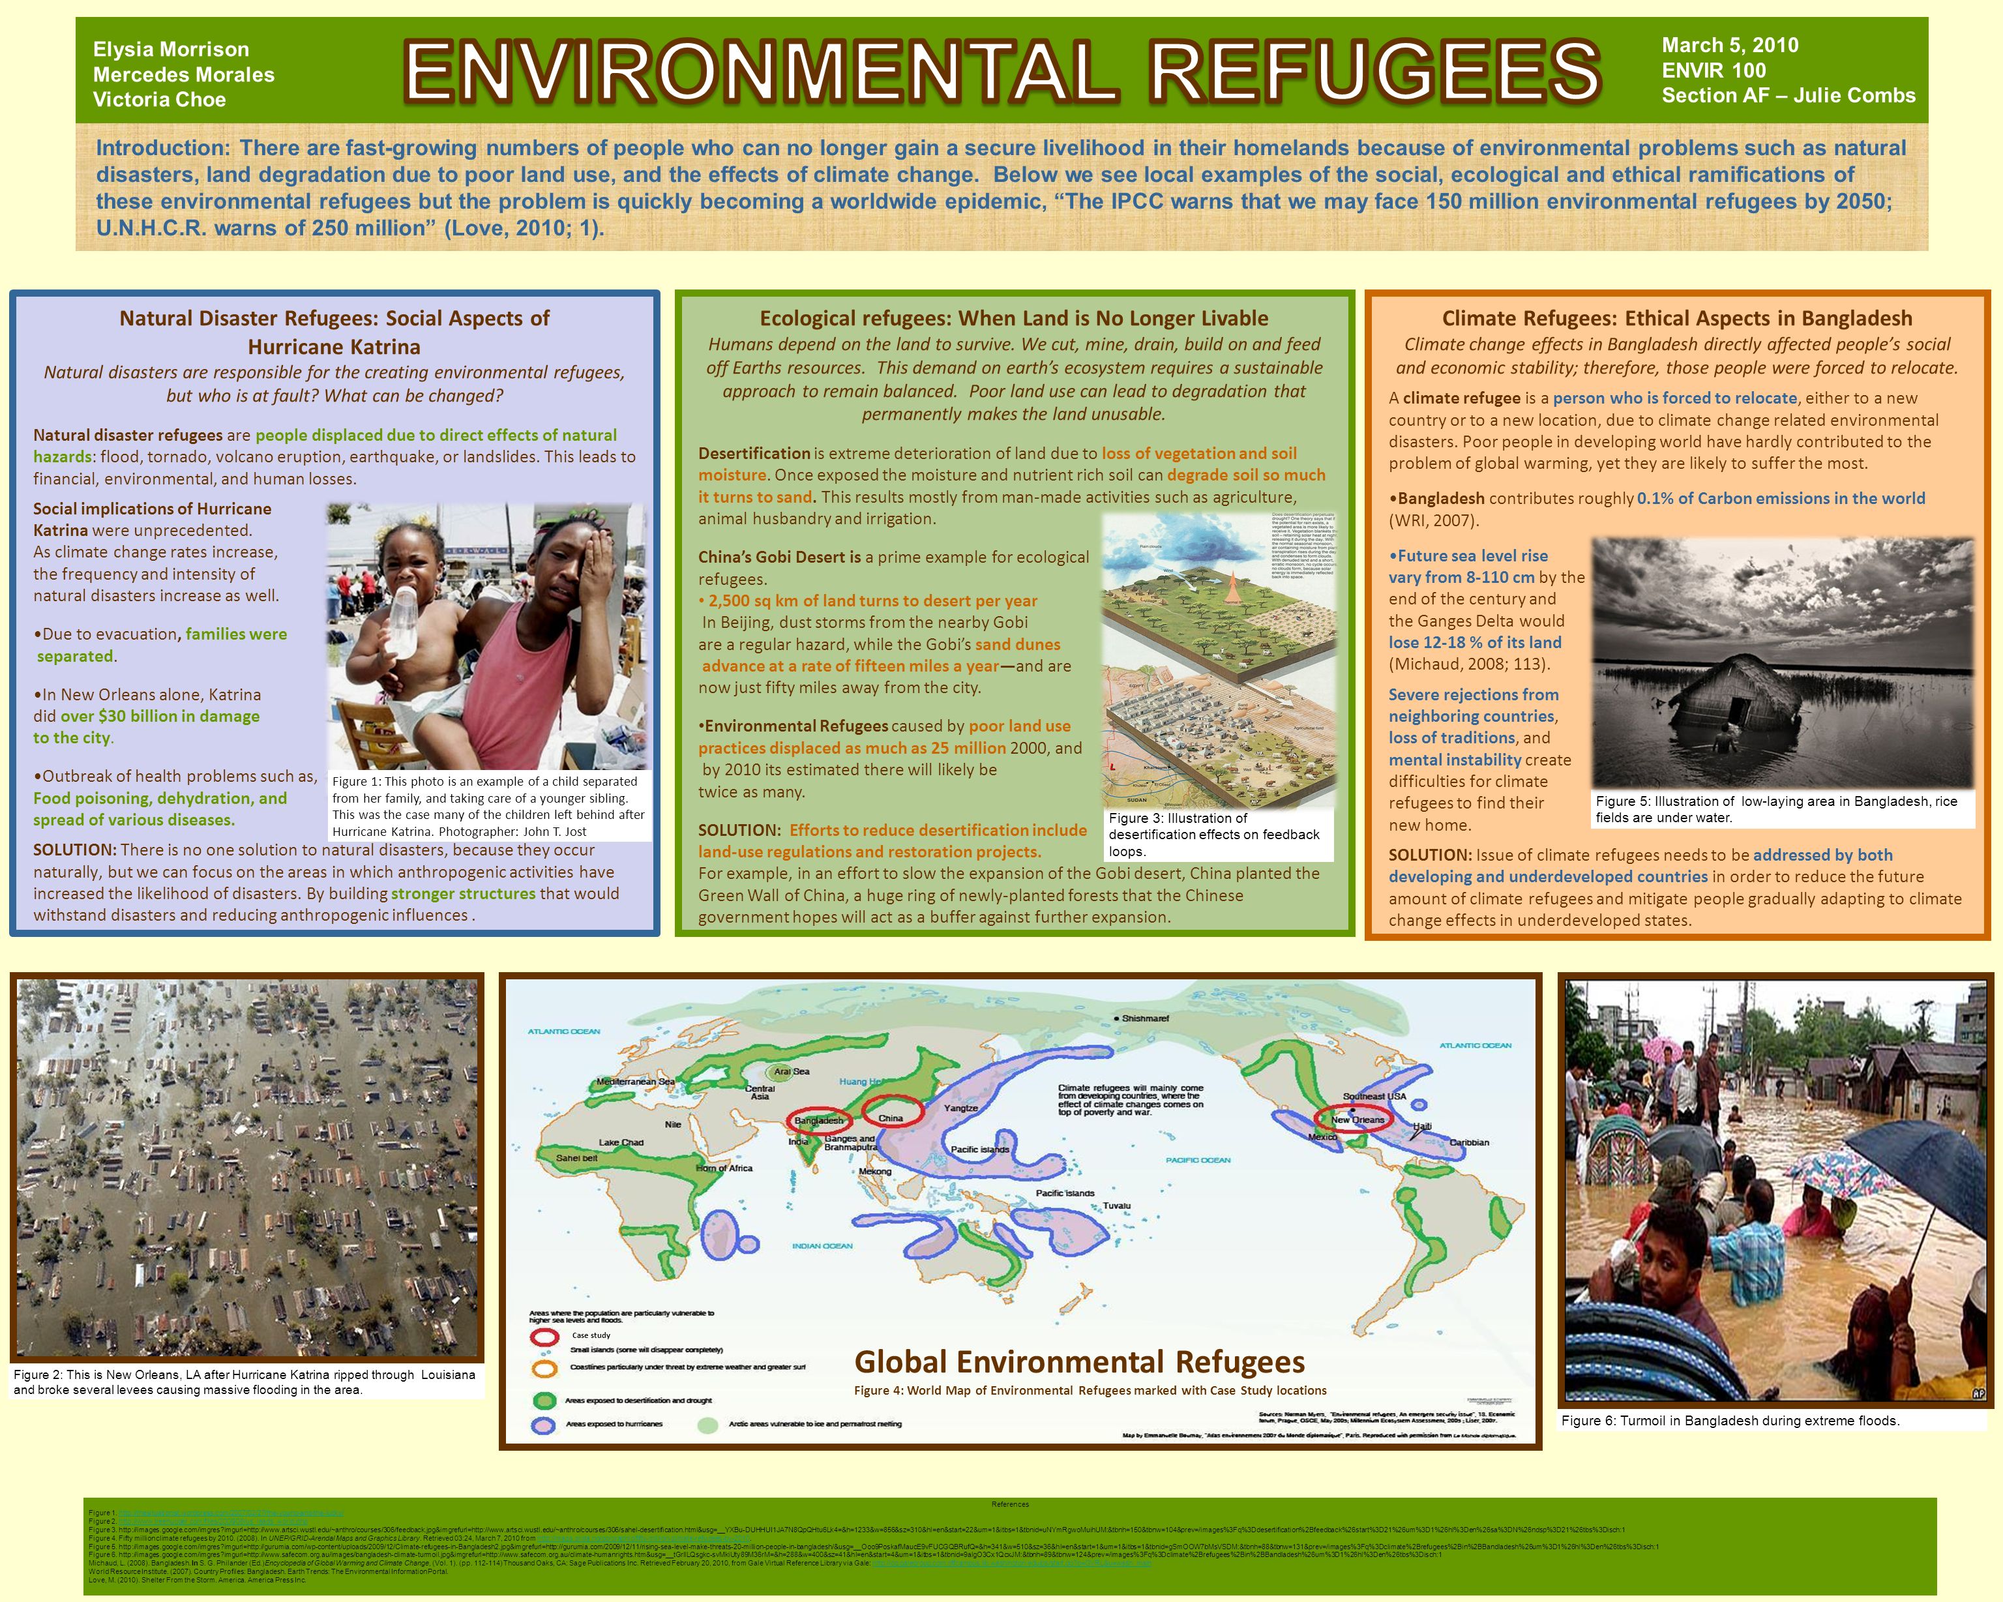This screenshot has width=2003, height=1602.
Task: Click the Figure 1 photo caption
Action: point(488,807)
